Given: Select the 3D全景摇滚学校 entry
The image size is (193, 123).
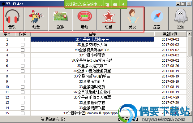Looking at the screenshot, I should (92, 103).
